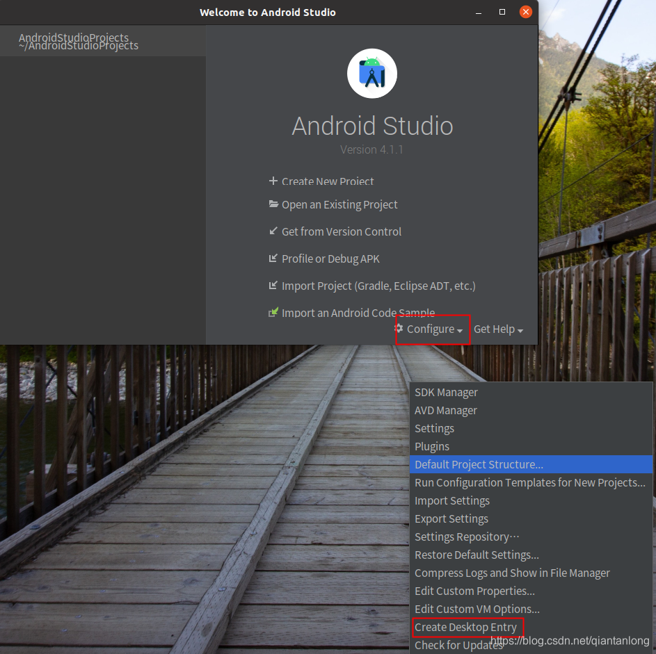Select AVD Manager from the menu
This screenshot has height=654, width=656.
coord(446,410)
